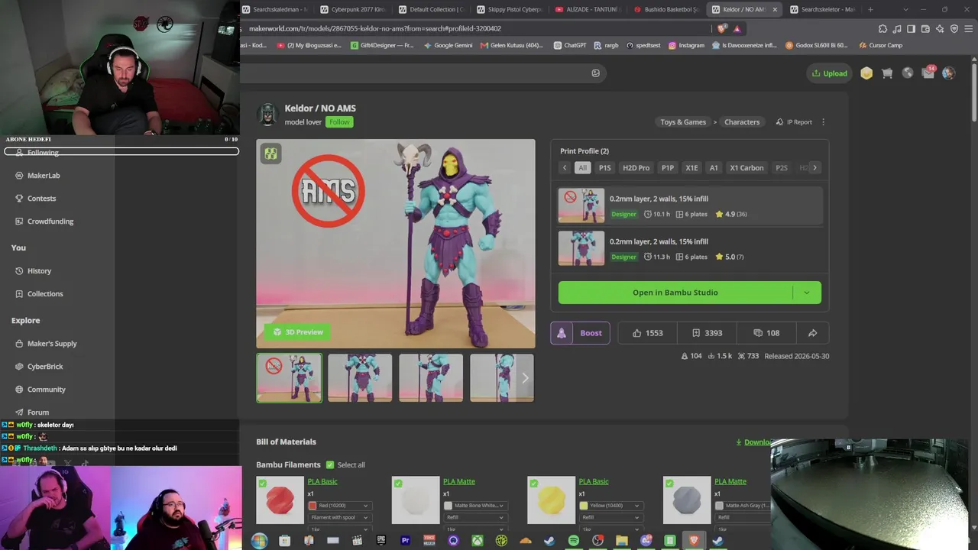Select the H2D Pro printer filter
Image resolution: width=978 pixels, height=550 pixels.
coord(636,168)
